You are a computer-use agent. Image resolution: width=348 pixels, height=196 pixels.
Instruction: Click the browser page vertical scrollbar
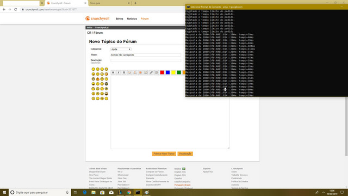[346, 127]
